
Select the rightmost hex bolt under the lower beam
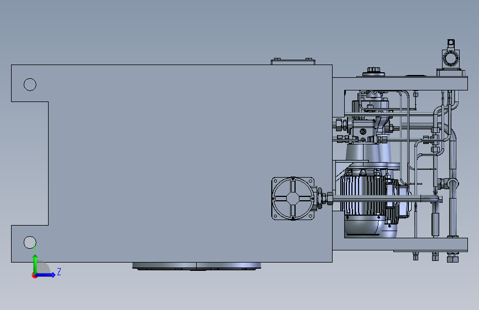[452, 257]
